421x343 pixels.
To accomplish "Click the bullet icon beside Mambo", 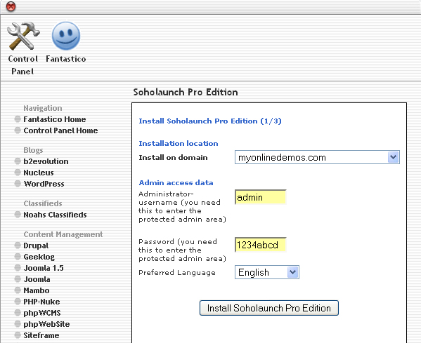I will click(18, 290).
